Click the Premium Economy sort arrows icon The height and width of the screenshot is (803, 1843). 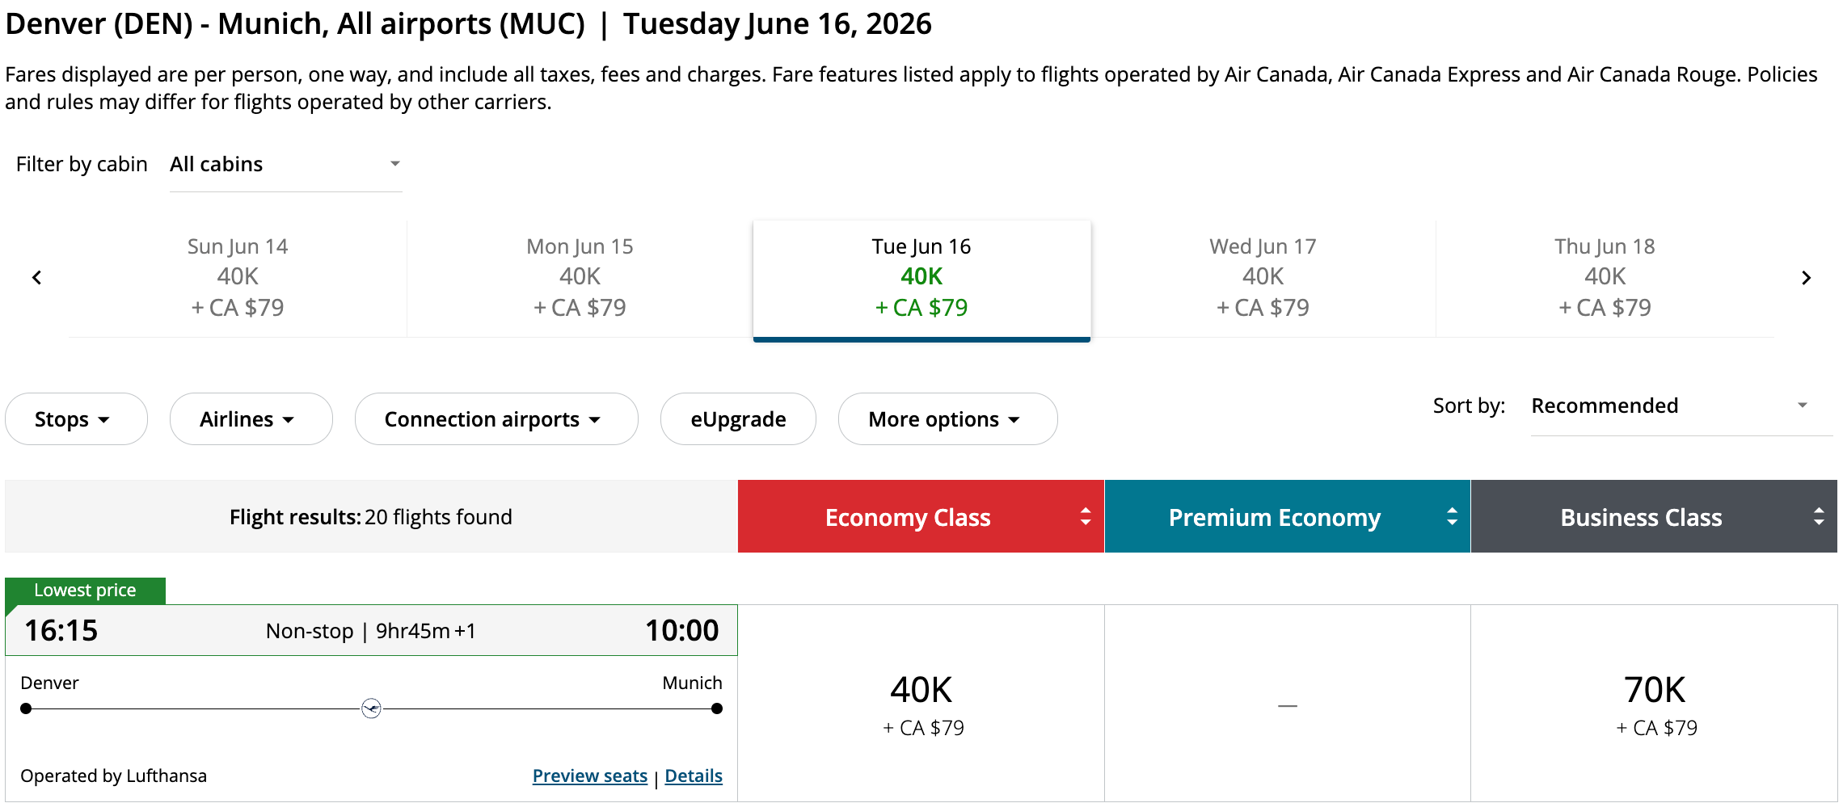click(1452, 517)
